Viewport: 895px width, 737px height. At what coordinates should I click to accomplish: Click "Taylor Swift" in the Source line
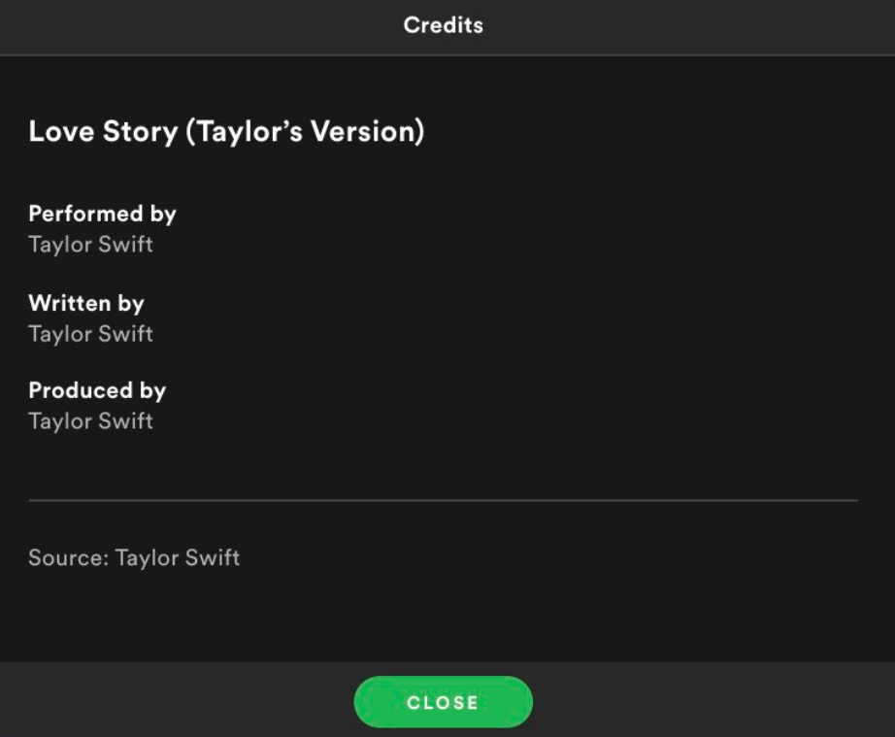(x=177, y=558)
